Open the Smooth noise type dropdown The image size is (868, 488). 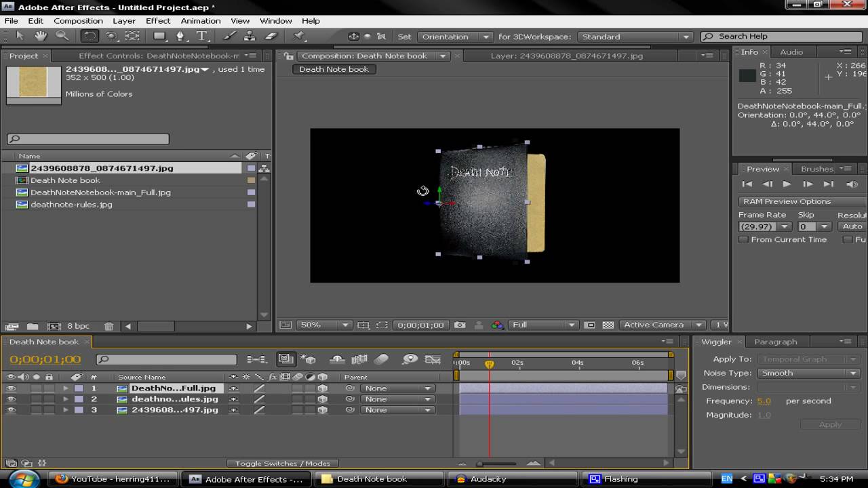click(x=808, y=373)
